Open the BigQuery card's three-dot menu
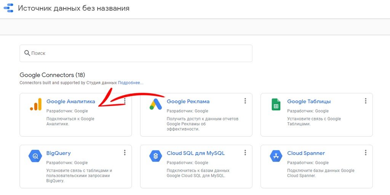Viewport: 390px width, 195px height. 125,152
